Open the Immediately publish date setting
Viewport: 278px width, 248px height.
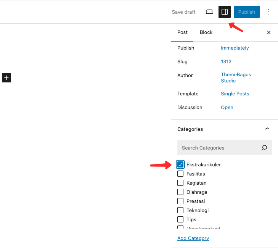pos(235,48)
